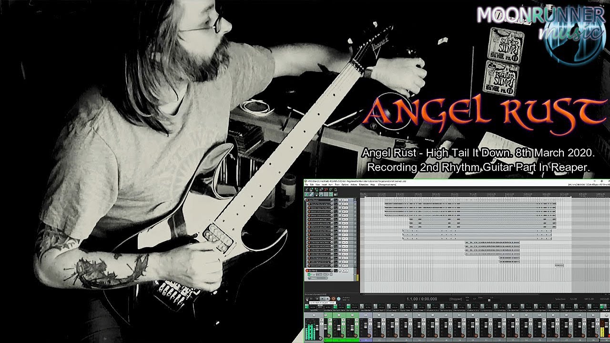
Task: Toggle the Locking padlock toolbar button
Action: (x=335, y=194)
